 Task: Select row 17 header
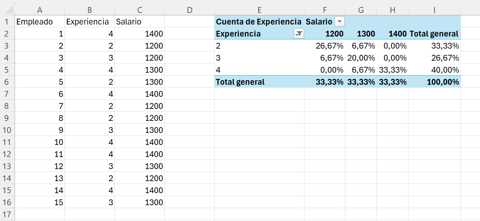(x=7, y=214)
